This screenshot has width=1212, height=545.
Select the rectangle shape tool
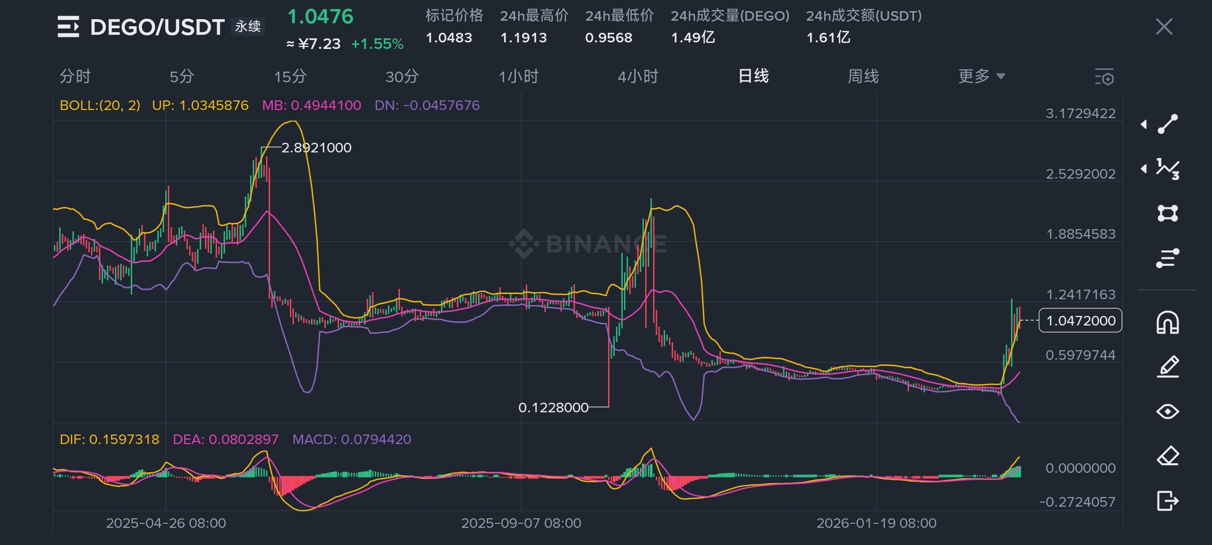[1168, 213]
